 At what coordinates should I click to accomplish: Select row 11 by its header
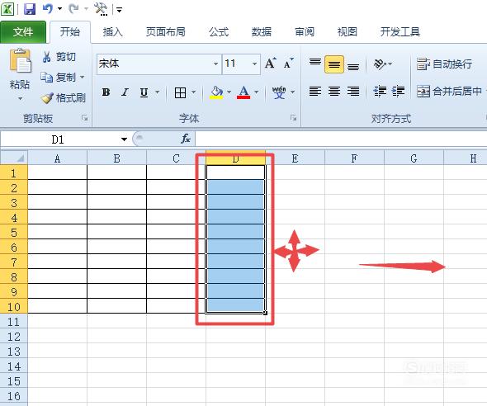[x=14, y=322]
